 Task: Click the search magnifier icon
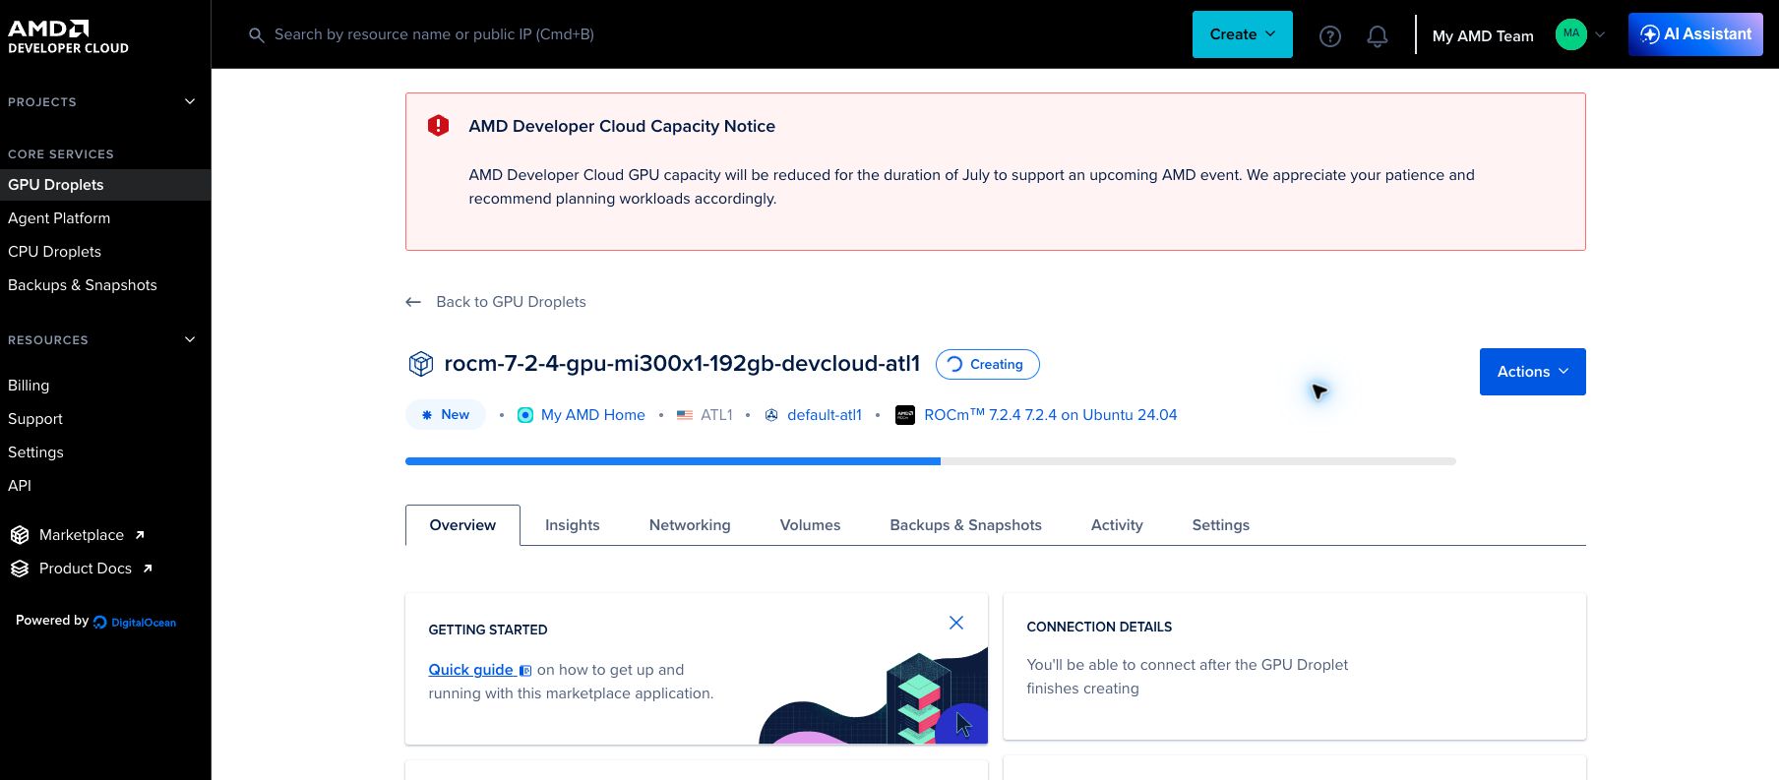(x=256, y=35)
